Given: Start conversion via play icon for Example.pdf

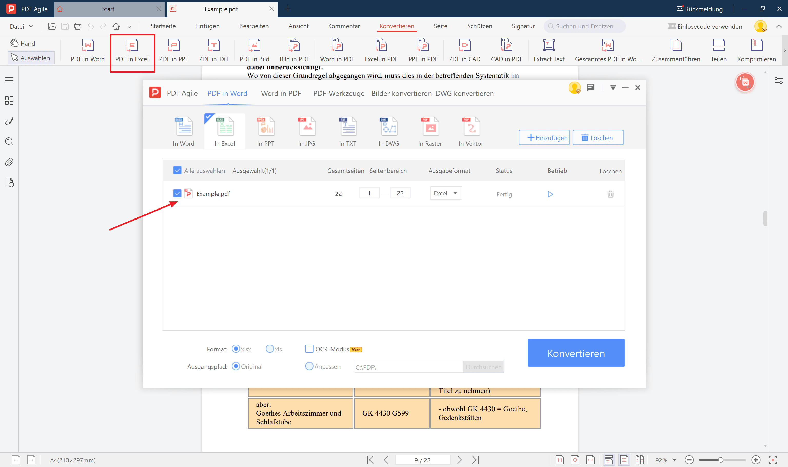Looking at the screenshot, I should (x=550, y=194).
